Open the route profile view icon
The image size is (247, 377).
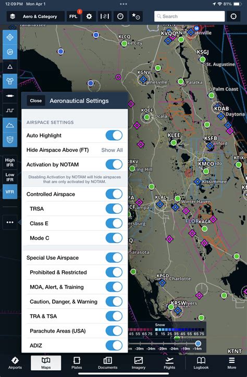104,16
